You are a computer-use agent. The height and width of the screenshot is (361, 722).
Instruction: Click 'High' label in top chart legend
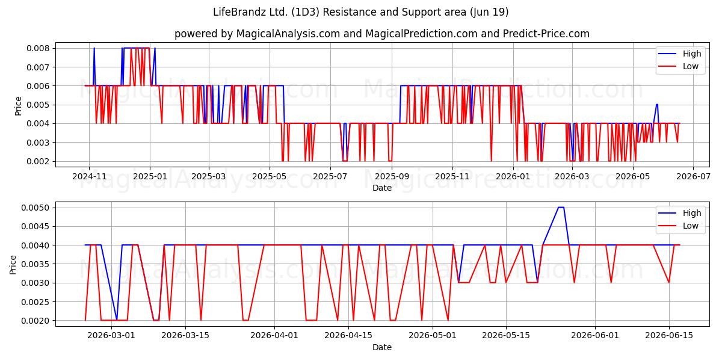click(692, 54)
